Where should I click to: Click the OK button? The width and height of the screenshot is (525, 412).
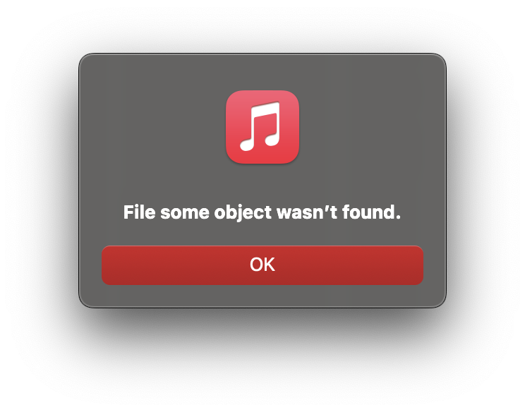point(262,265)
